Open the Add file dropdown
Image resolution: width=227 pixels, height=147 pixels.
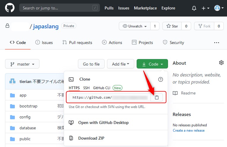click(120, 64)
